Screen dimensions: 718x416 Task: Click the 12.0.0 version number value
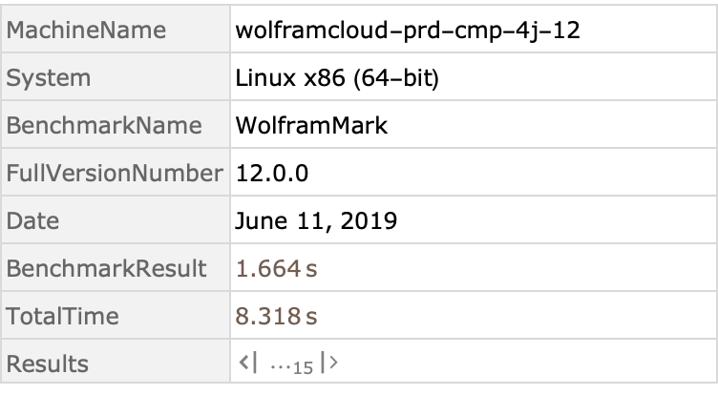[271, 173]
